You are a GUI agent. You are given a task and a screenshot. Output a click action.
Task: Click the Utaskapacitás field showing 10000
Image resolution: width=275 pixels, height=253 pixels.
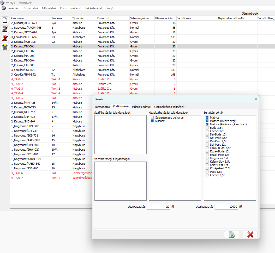[226, 207]
